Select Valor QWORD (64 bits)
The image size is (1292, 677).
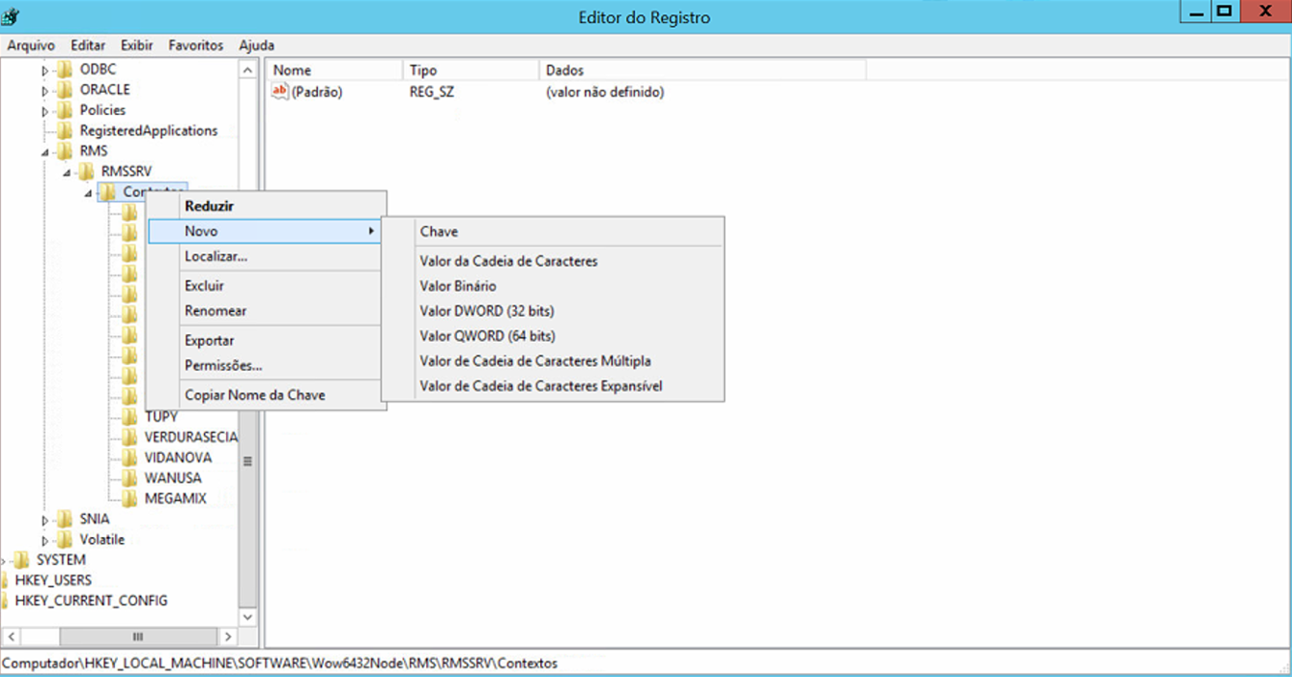click(x=553, y=336)
